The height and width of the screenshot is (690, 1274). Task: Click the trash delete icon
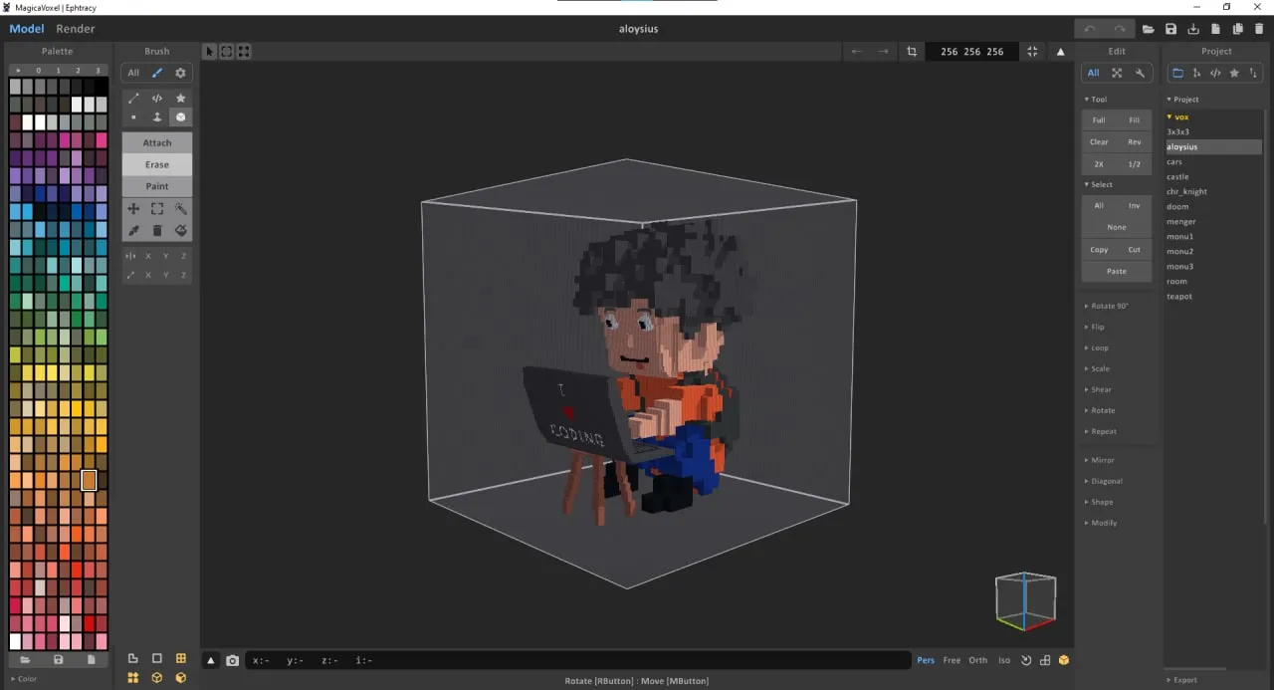click(x=156, y=230)
